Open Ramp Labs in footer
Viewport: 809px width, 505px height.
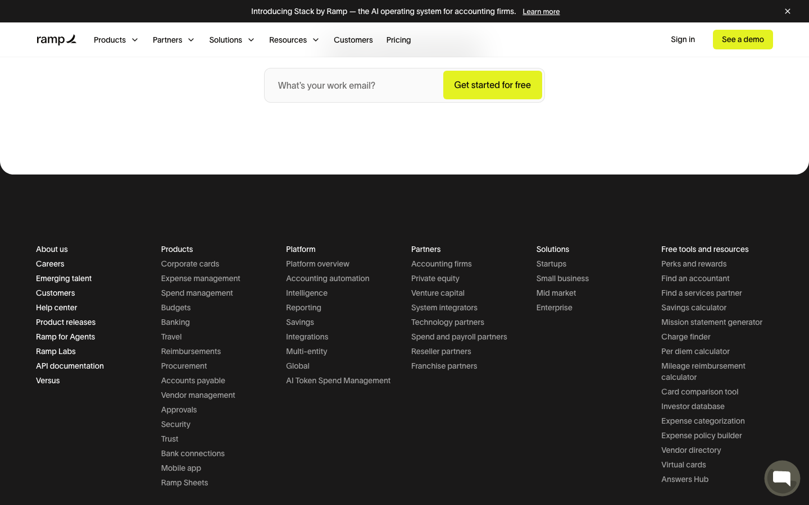point(56,351)
